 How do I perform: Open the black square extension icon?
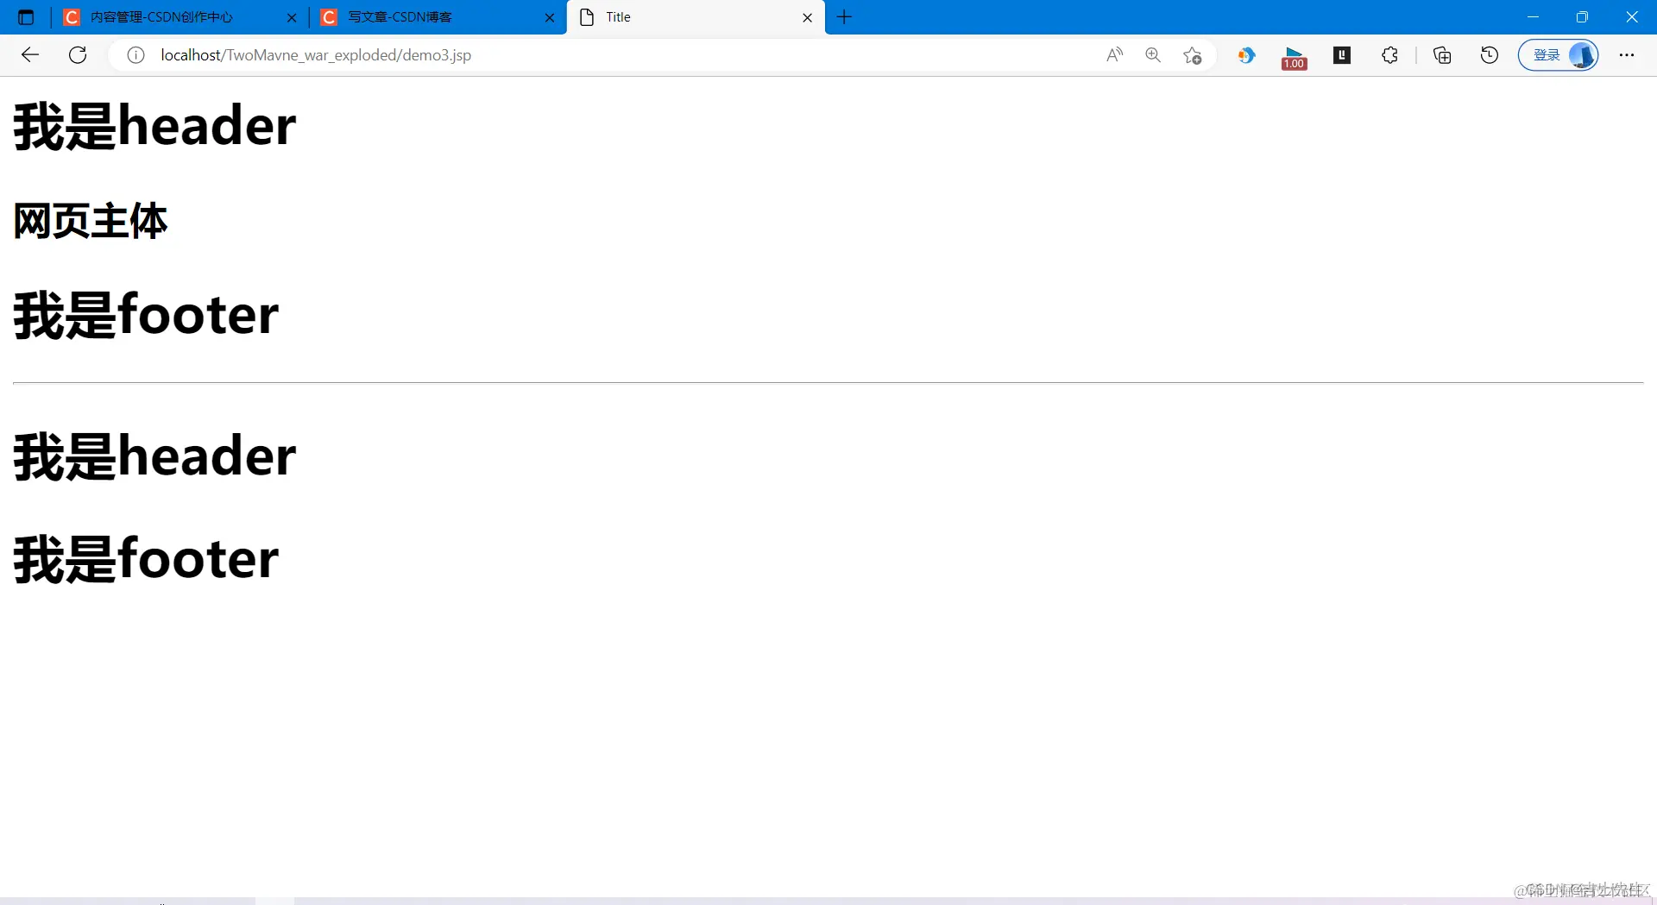click(x=1342, y=55)
